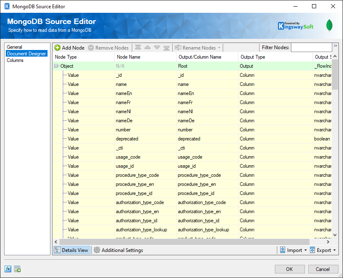
Task: Click the vertical scrollbar up arrow
Action: [335, 56]
